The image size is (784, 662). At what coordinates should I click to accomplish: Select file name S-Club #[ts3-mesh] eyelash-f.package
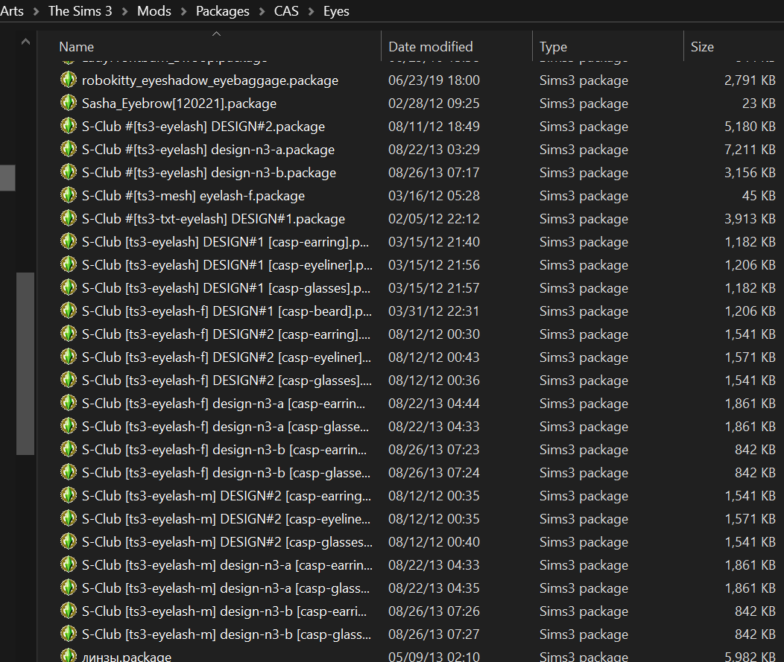[x=193, y=196]
